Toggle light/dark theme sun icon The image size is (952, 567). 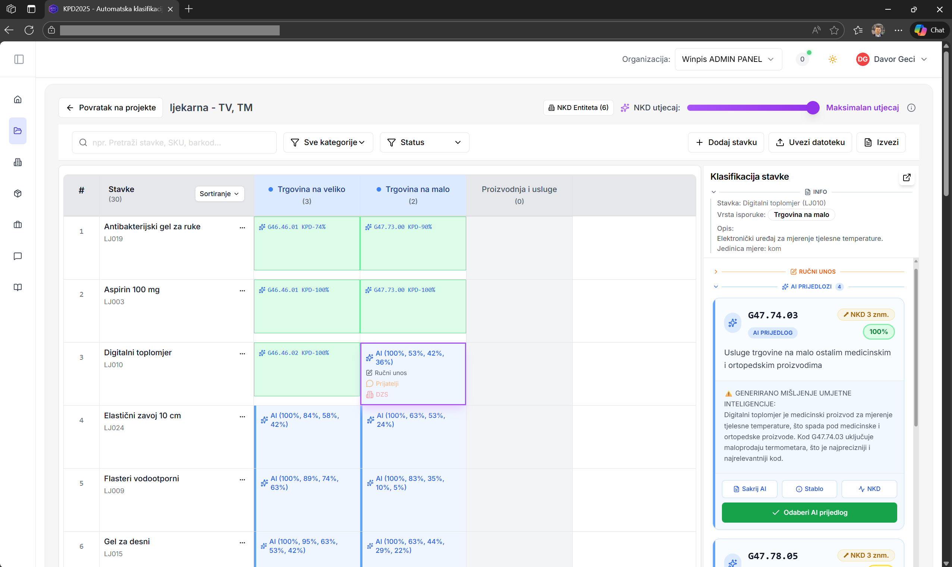(832, 59)
